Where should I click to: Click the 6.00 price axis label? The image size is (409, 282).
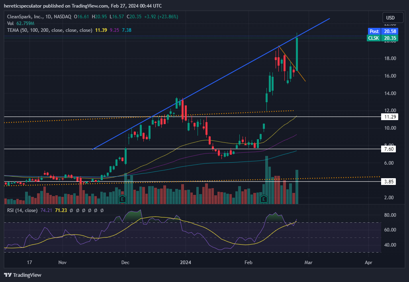pos(390,163)
